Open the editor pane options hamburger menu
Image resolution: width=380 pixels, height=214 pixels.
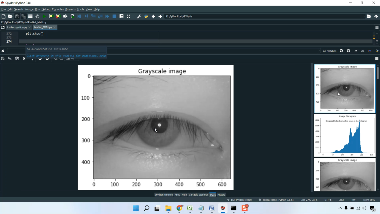[377, 27]
